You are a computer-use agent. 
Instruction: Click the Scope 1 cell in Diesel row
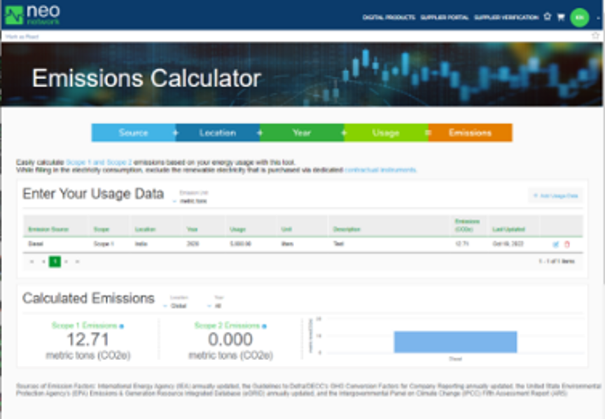point(104,244)
